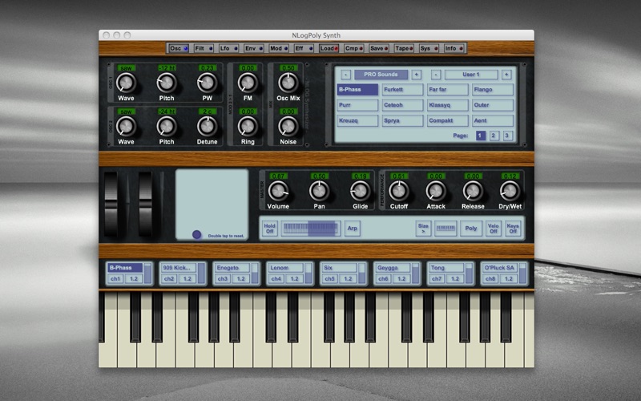Click the purple dot in XY pad
Viewport: 641px width, 401px height.
click(x=197, y=235)
